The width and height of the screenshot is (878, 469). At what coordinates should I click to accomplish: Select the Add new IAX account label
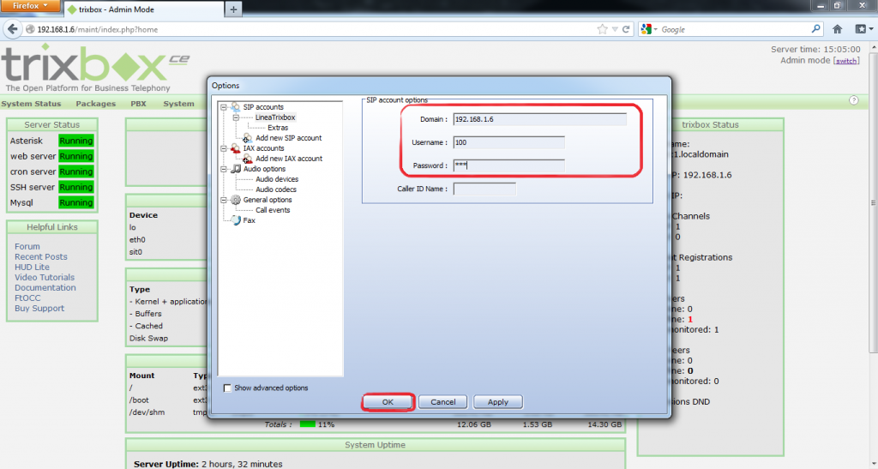pos(289,159)
